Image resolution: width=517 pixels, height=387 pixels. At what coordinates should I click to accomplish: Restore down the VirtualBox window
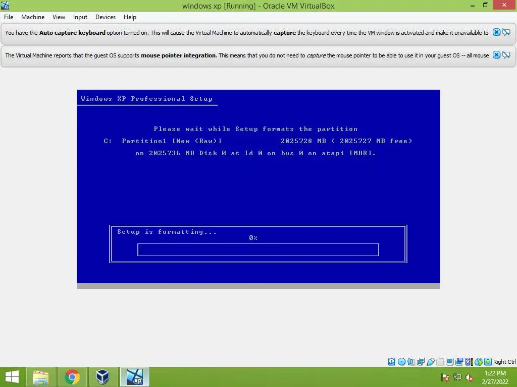[486, 5]
